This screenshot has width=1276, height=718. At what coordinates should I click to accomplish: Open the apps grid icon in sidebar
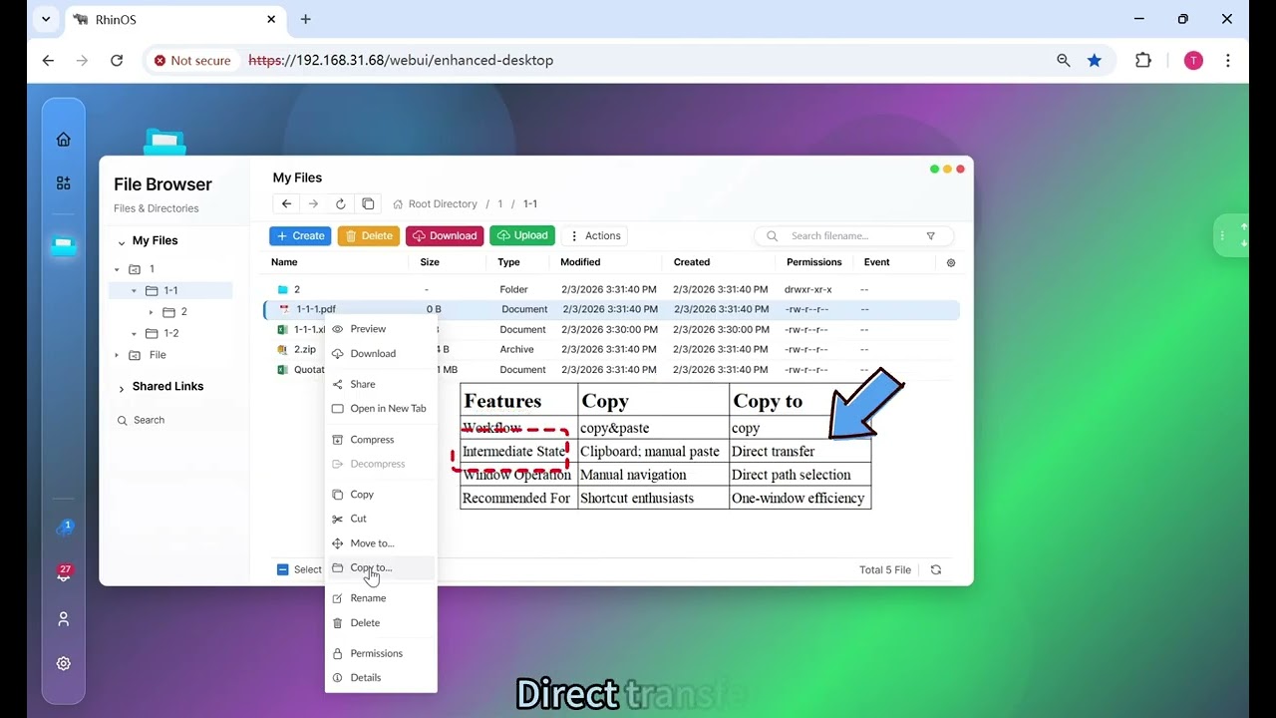(64, 182)
